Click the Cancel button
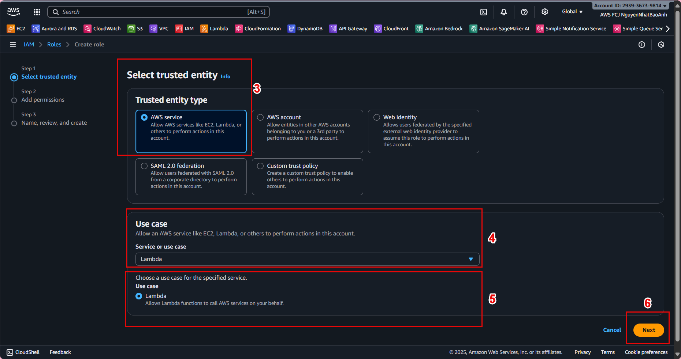681x359 pixels. click(x=612, y=330)
